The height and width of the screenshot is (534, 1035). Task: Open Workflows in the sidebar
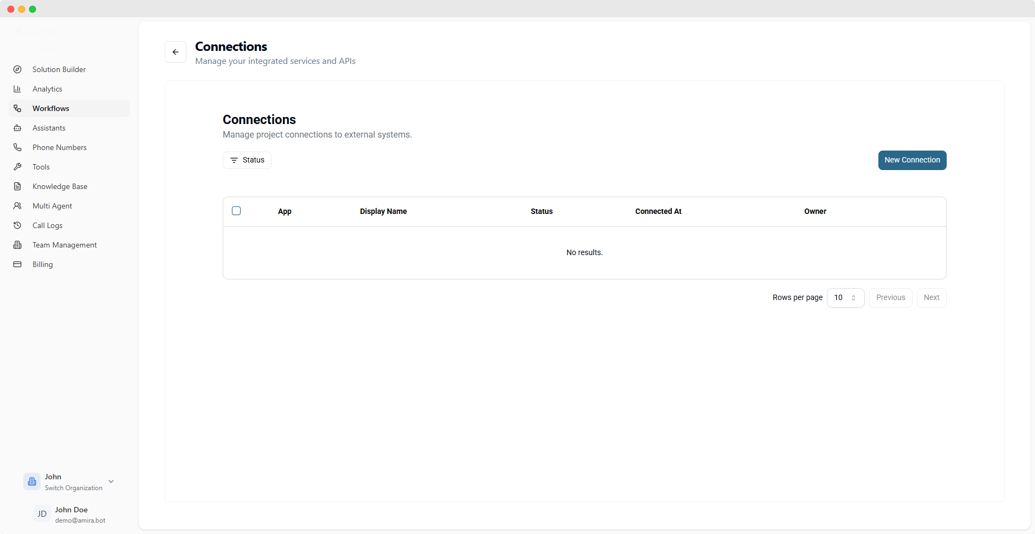(x=51, y=108)
